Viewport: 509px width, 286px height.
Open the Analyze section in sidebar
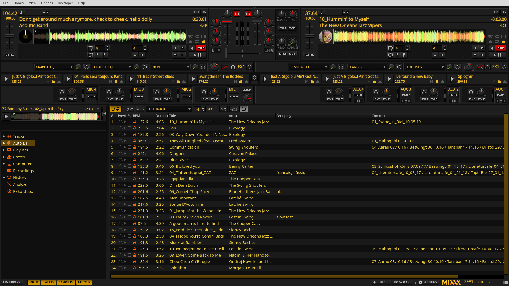(x=20, y=185)
